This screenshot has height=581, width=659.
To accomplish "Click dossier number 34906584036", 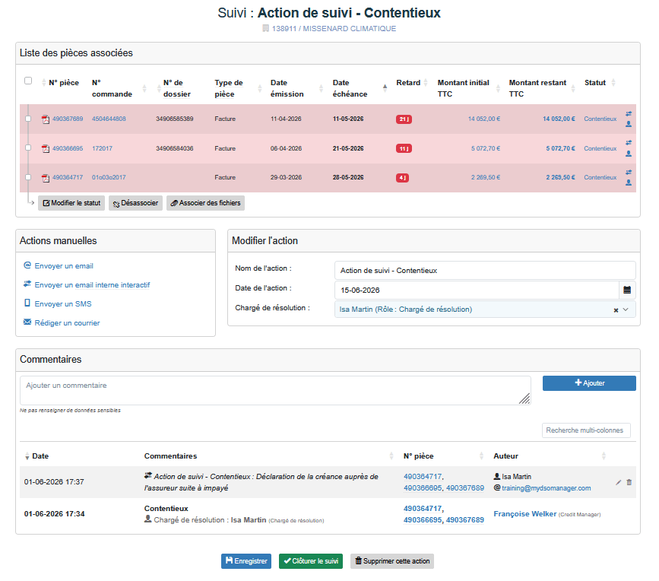I will click(x=174, y=148).
